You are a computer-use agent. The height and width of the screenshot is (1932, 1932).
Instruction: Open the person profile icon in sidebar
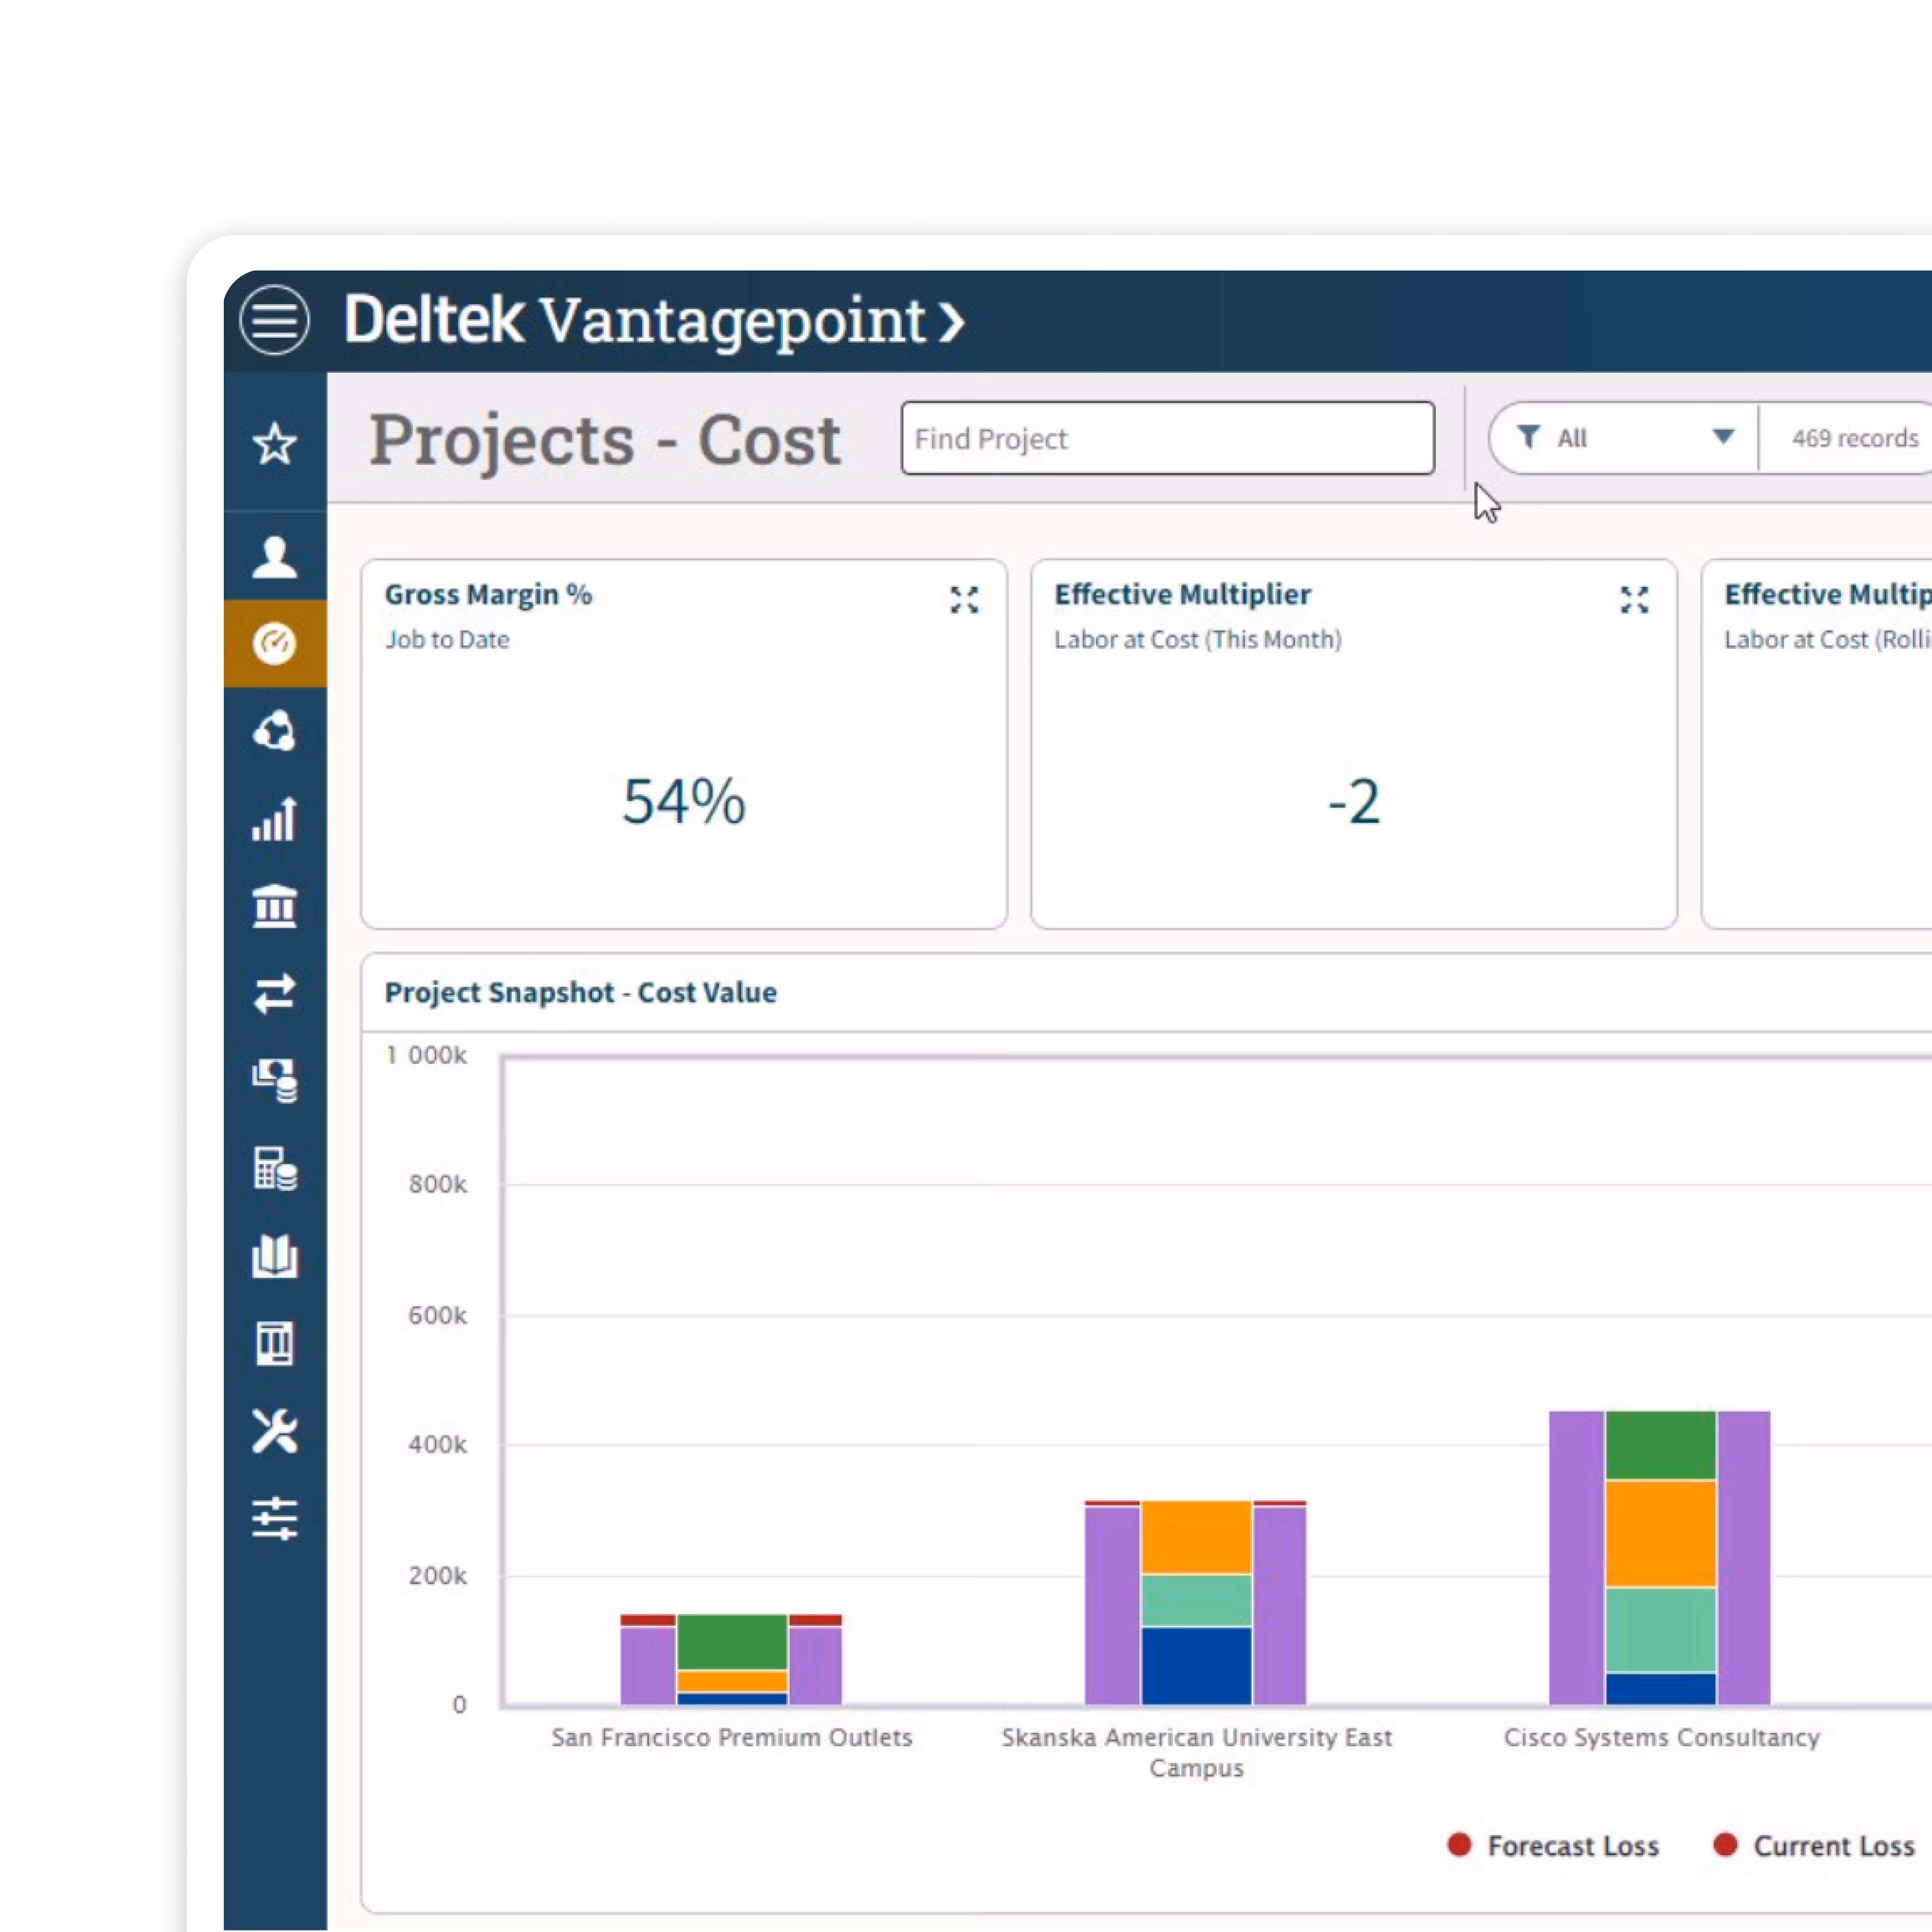274,557
